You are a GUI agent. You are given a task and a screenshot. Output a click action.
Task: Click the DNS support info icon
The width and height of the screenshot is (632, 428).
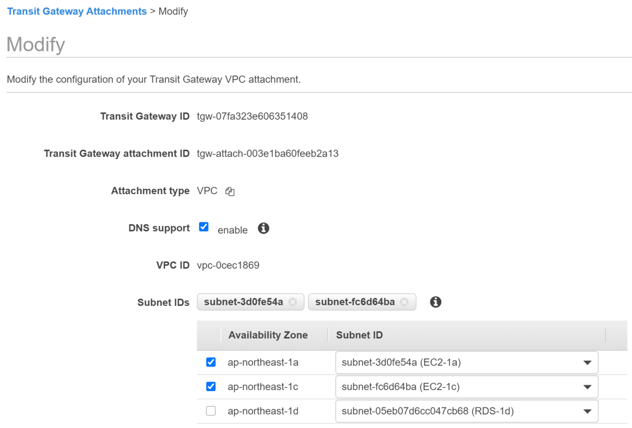click(x=263, y=228)
